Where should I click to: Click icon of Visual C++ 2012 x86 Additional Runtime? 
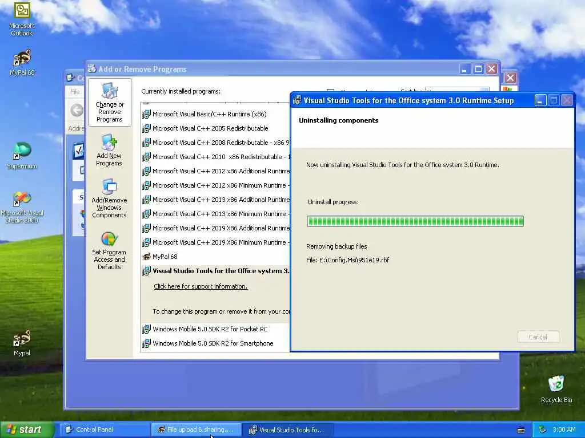146,171
